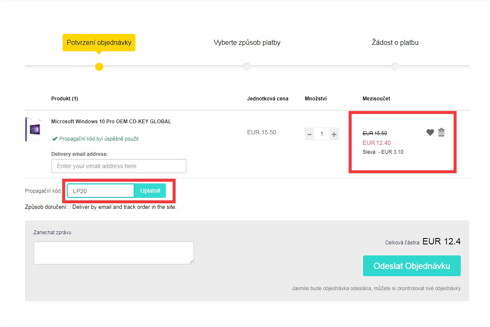
Task: Click the heart wishlist icon
Action: tap(430, 133)
